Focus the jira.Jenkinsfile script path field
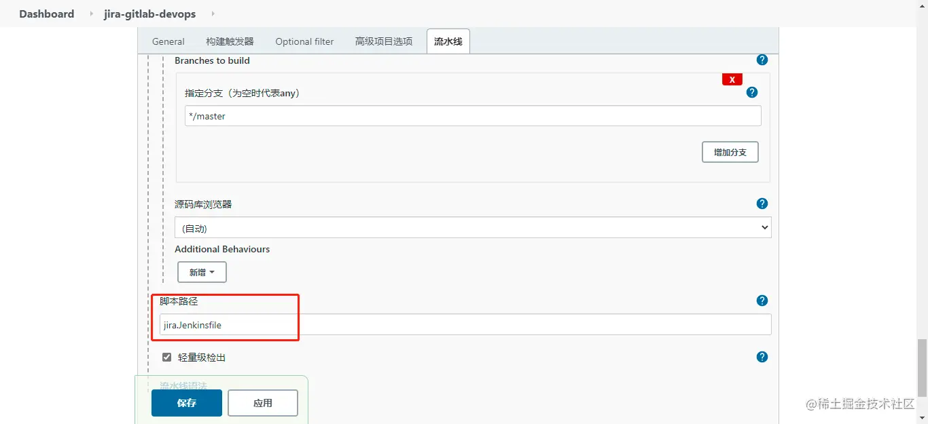 click(x=465, y=324)
